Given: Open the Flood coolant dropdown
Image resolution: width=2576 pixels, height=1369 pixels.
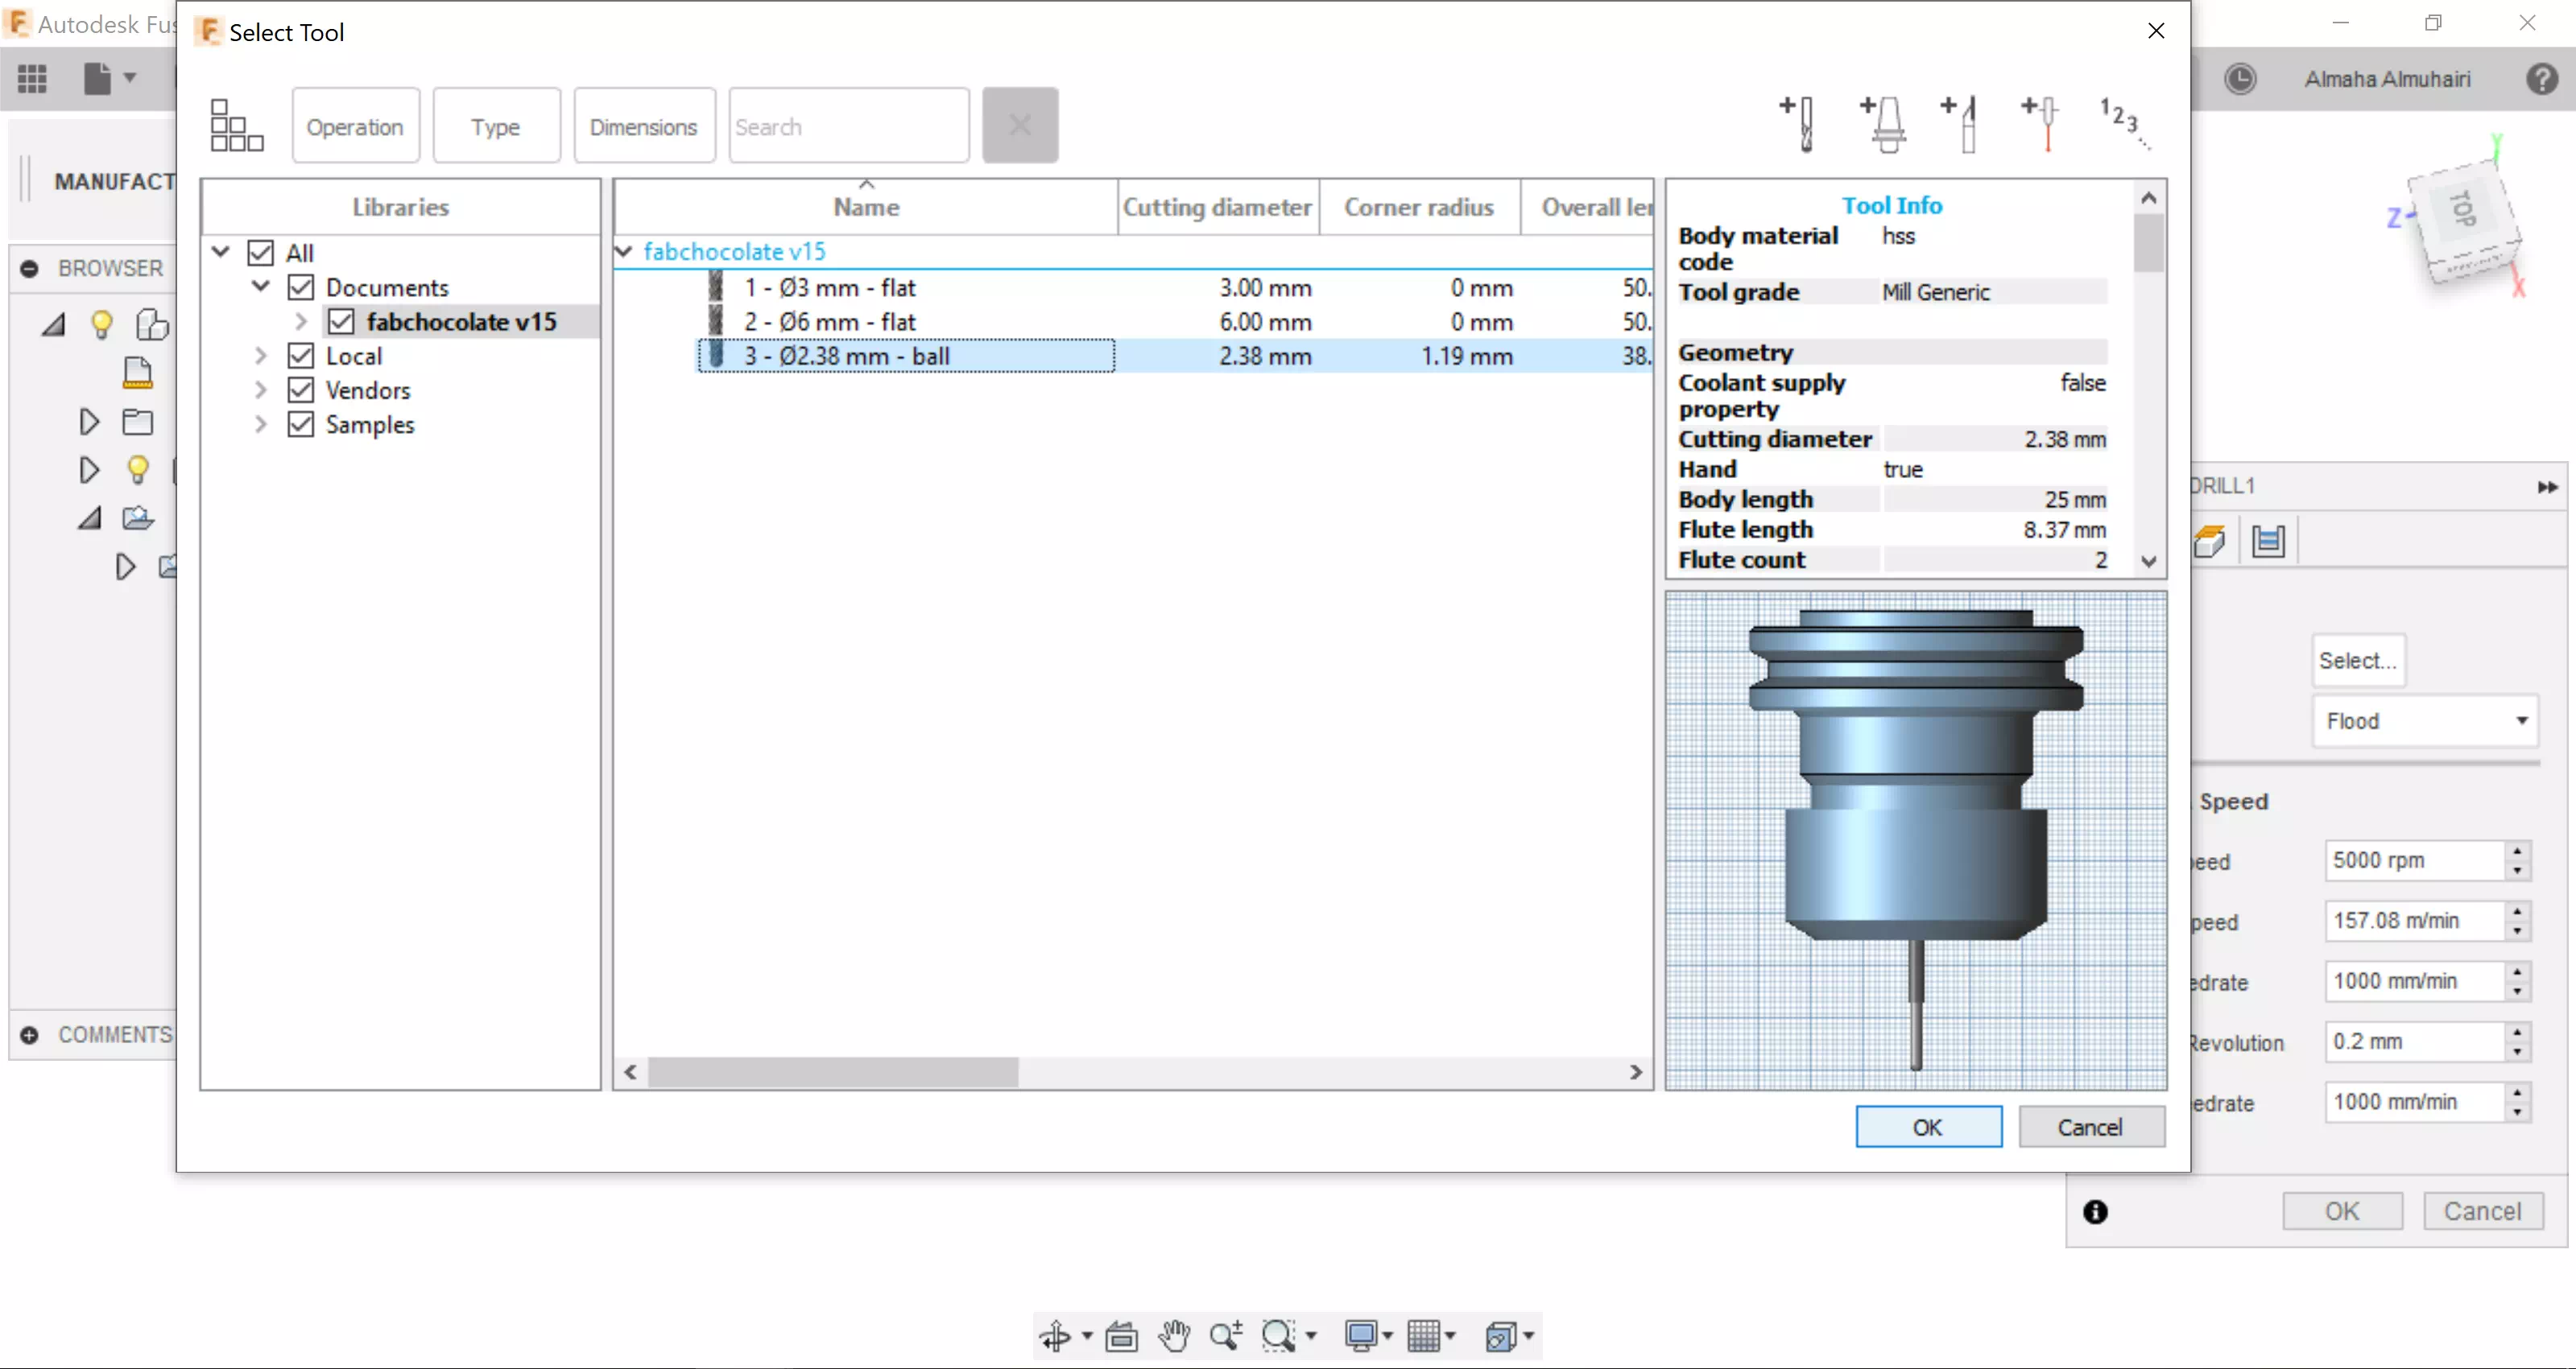Looking at the screenshot, I should tap(2425, 720).
